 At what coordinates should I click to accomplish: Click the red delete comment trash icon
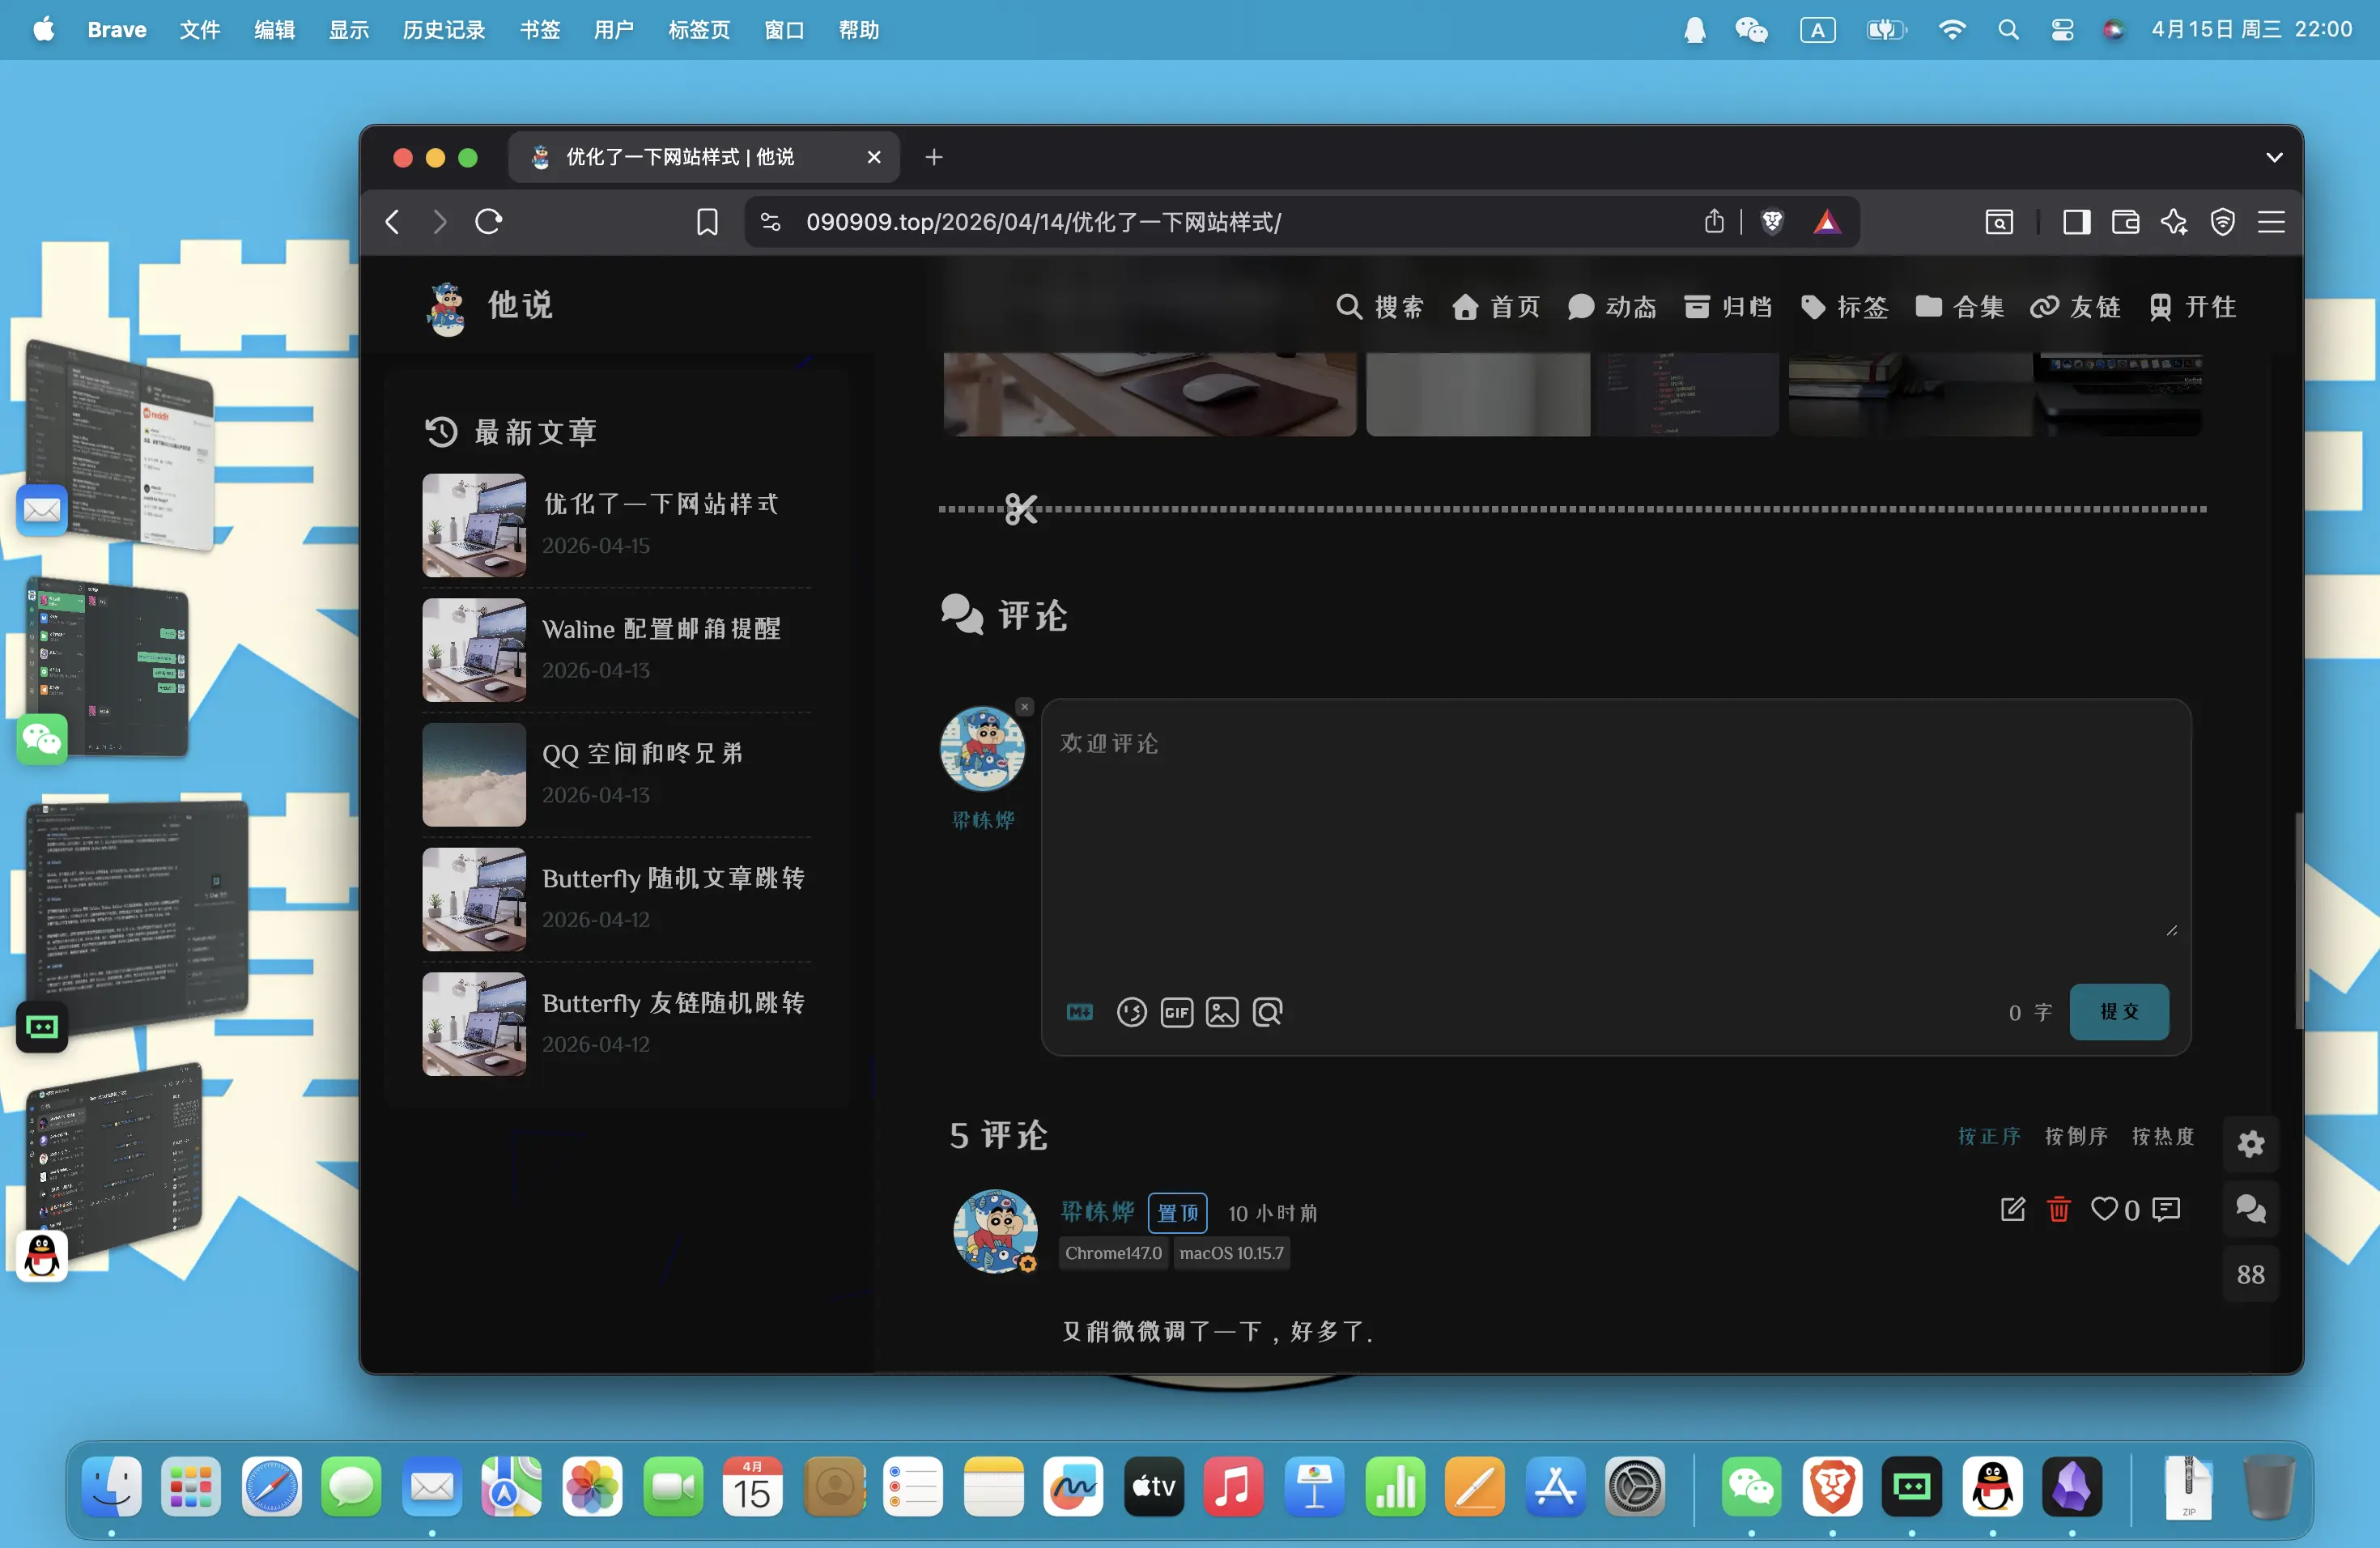click(2058, 1209)
